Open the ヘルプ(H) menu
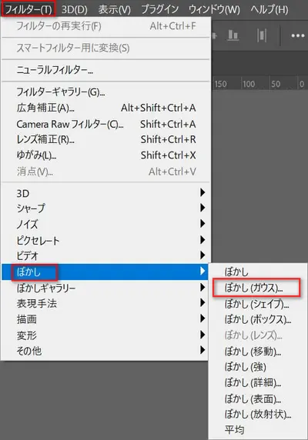 [269, 9]
